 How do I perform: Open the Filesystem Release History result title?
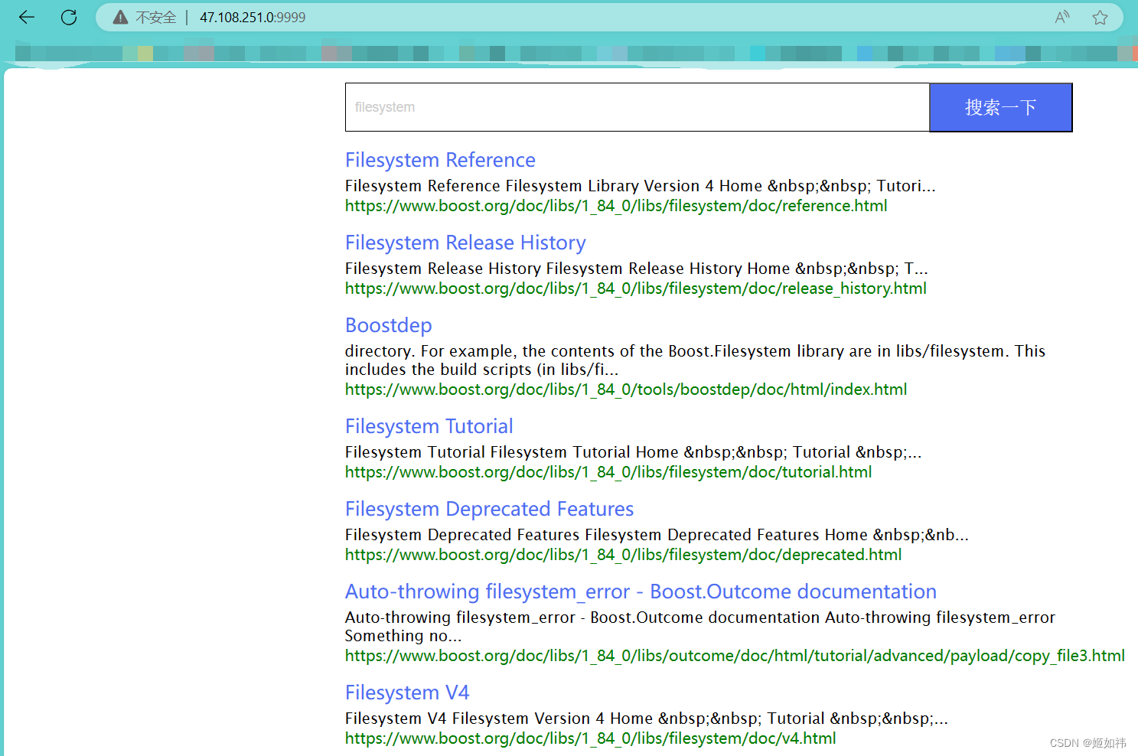(465, 243)
